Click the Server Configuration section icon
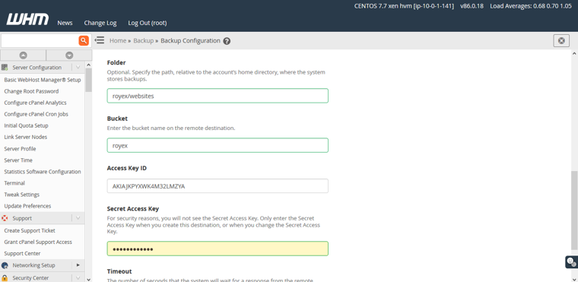 click(5, 68)
